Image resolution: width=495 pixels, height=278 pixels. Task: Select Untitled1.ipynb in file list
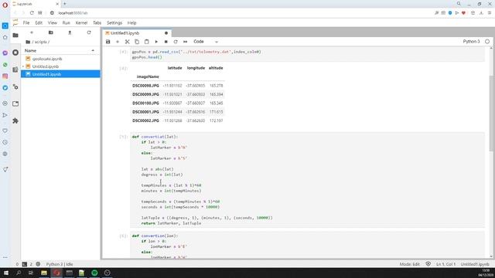[x=60, y=74]
